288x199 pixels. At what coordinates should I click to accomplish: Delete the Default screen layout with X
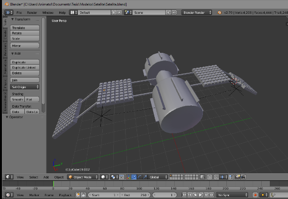[x=119, y=12]
